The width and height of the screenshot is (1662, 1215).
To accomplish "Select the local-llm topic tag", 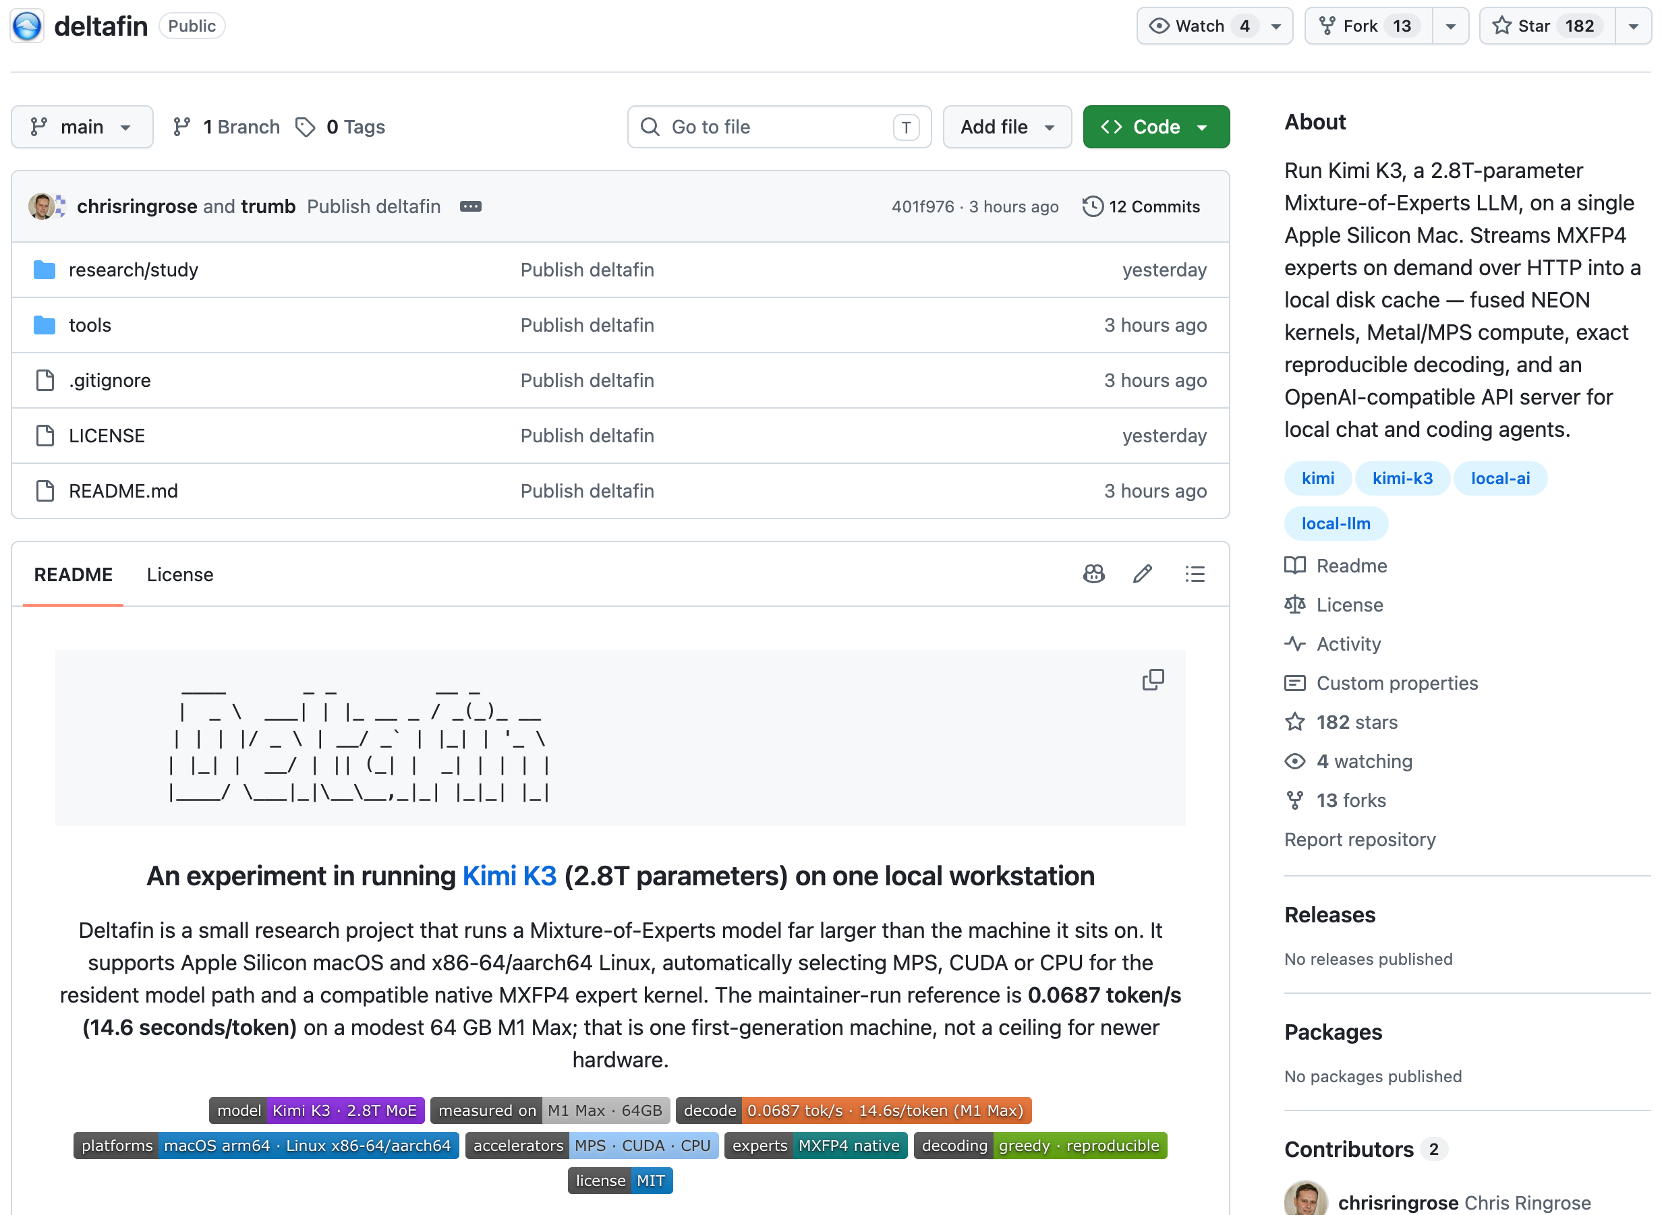I will click(1336, 524).
